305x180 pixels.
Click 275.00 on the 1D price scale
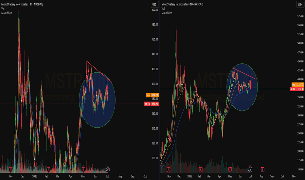tap(300, 124)
